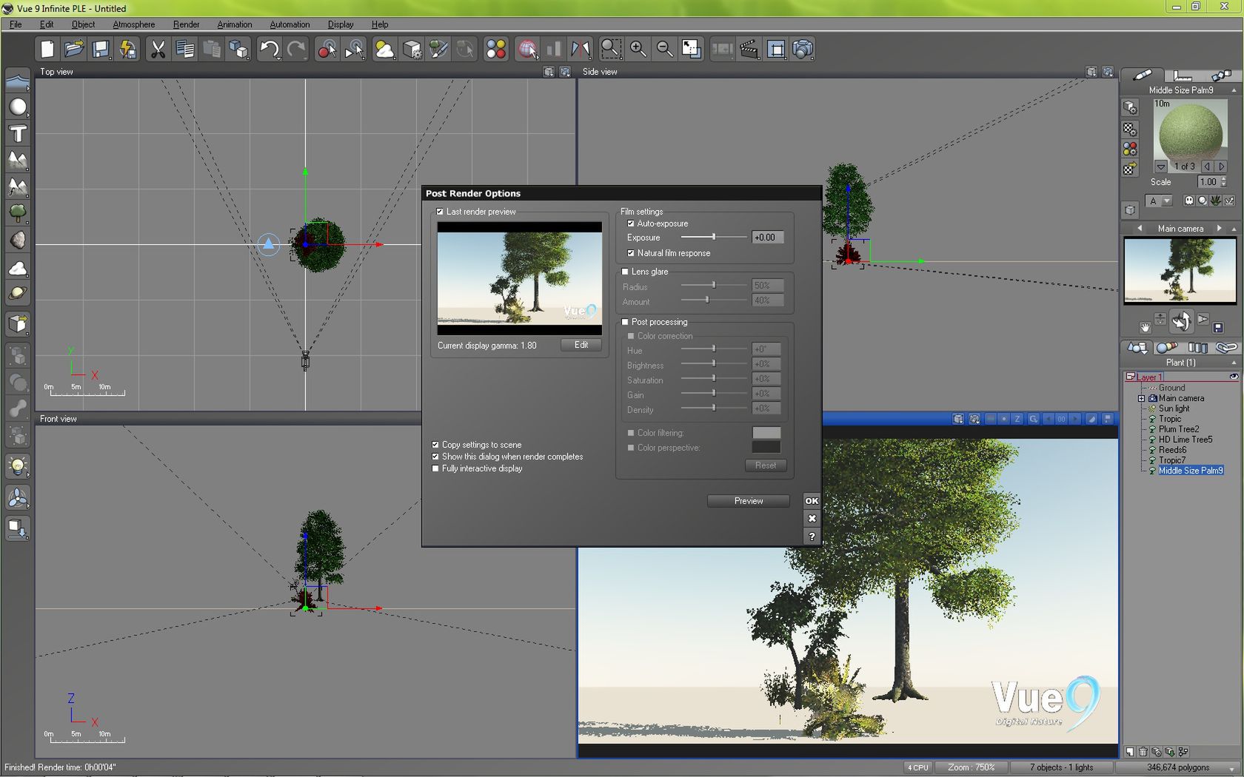Viewport: 1244px width, 777px height.
Task: Expand the Main camera tree node
Action: point(1141,398)
